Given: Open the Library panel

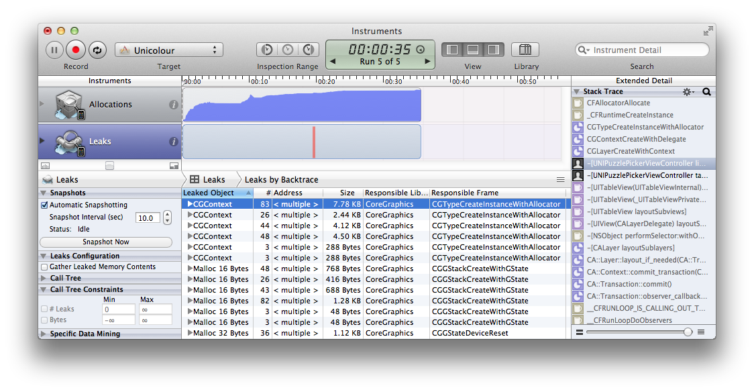Looking at the screenshot, I should click(525, 50).
